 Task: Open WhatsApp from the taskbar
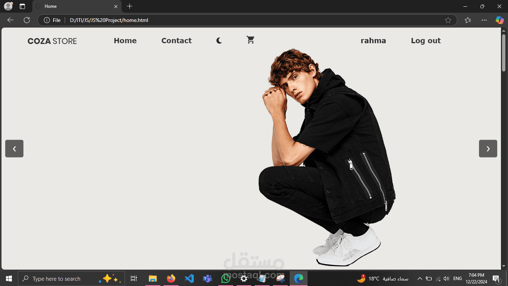tap(226, 279)
